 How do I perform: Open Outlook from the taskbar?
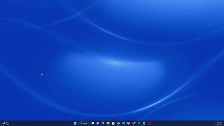pyautogui.click(x=124, y=123)
